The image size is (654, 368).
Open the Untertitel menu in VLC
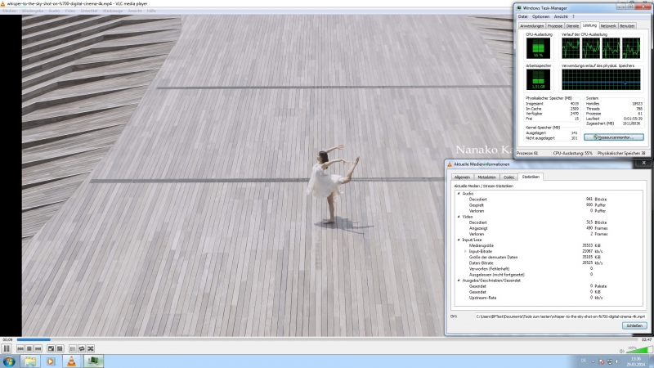coord(89,11)
